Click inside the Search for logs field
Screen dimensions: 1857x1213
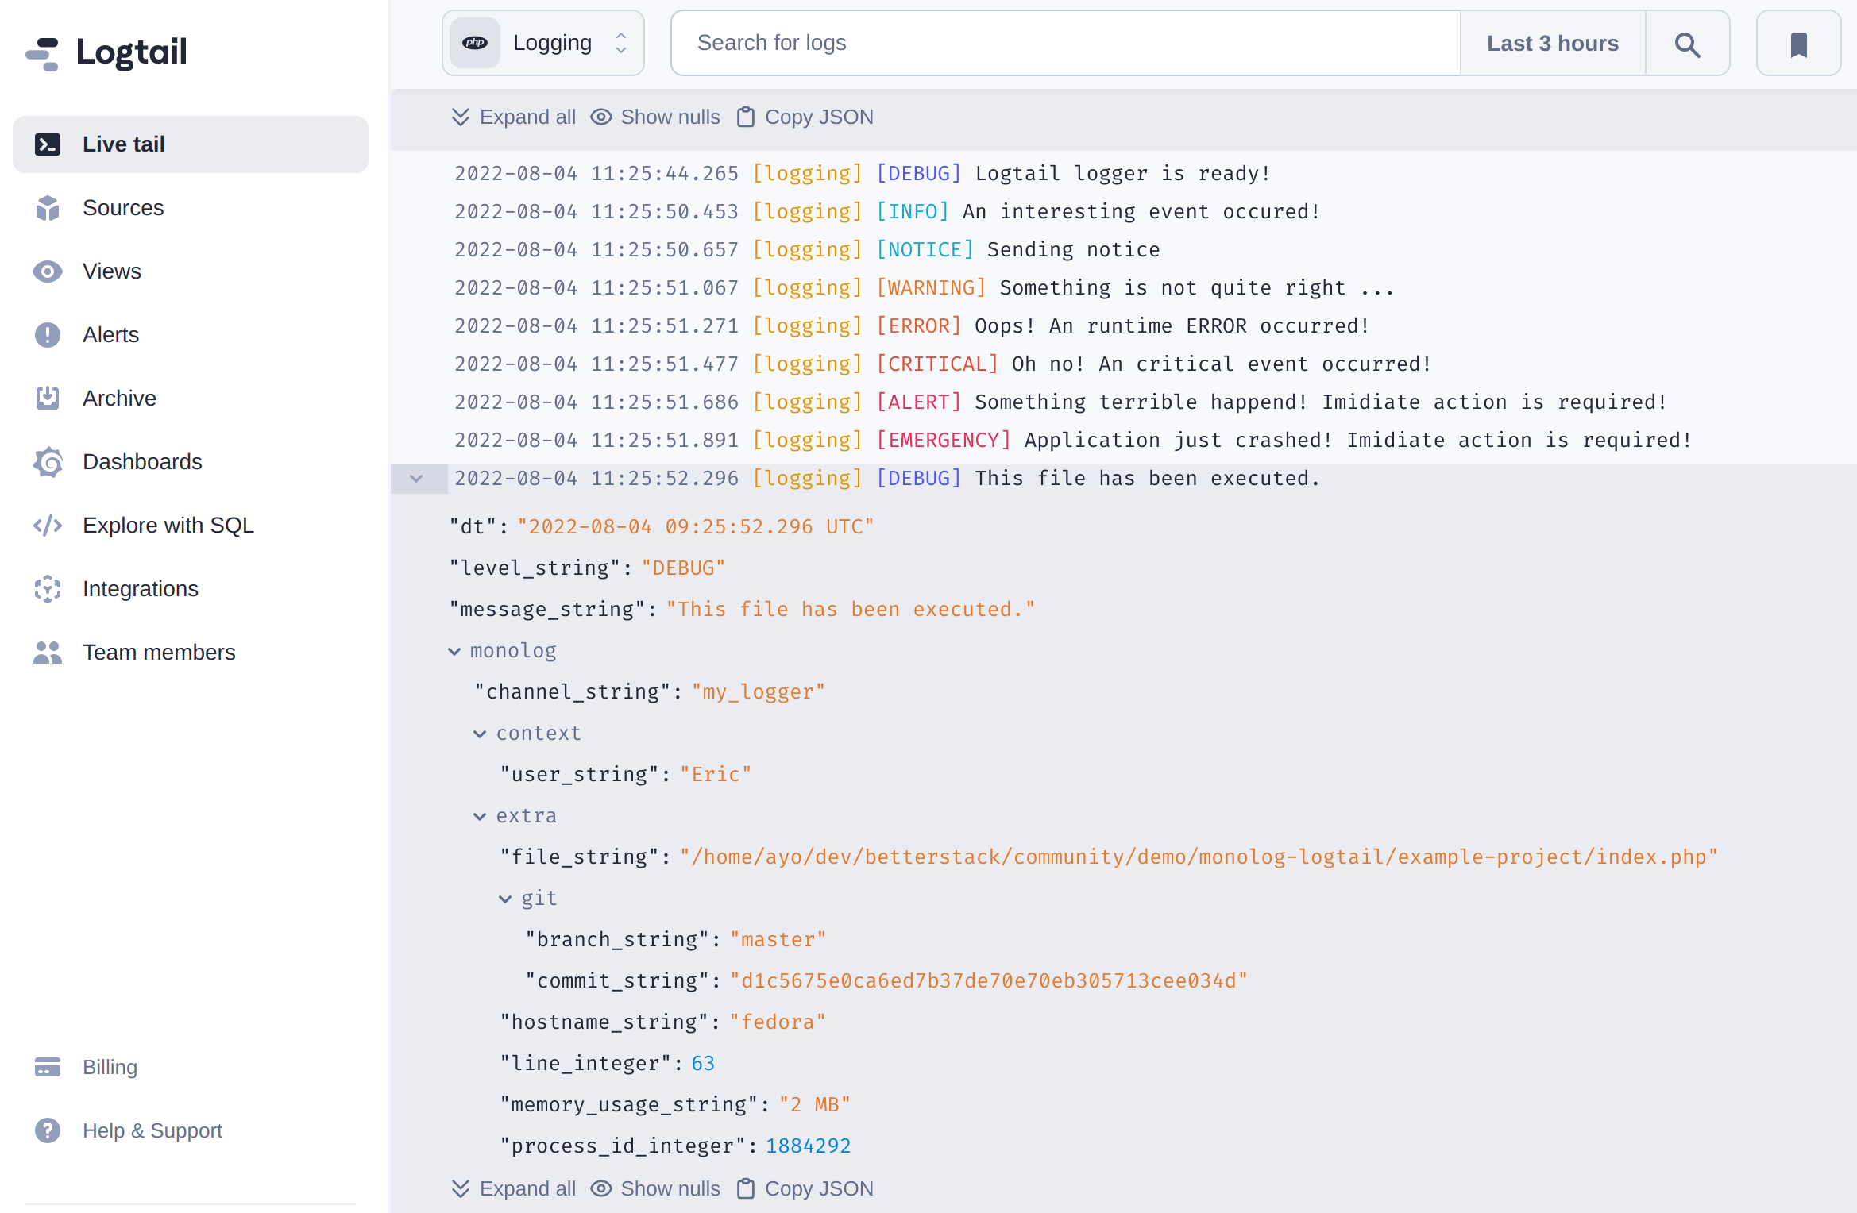pos(1033,42)
